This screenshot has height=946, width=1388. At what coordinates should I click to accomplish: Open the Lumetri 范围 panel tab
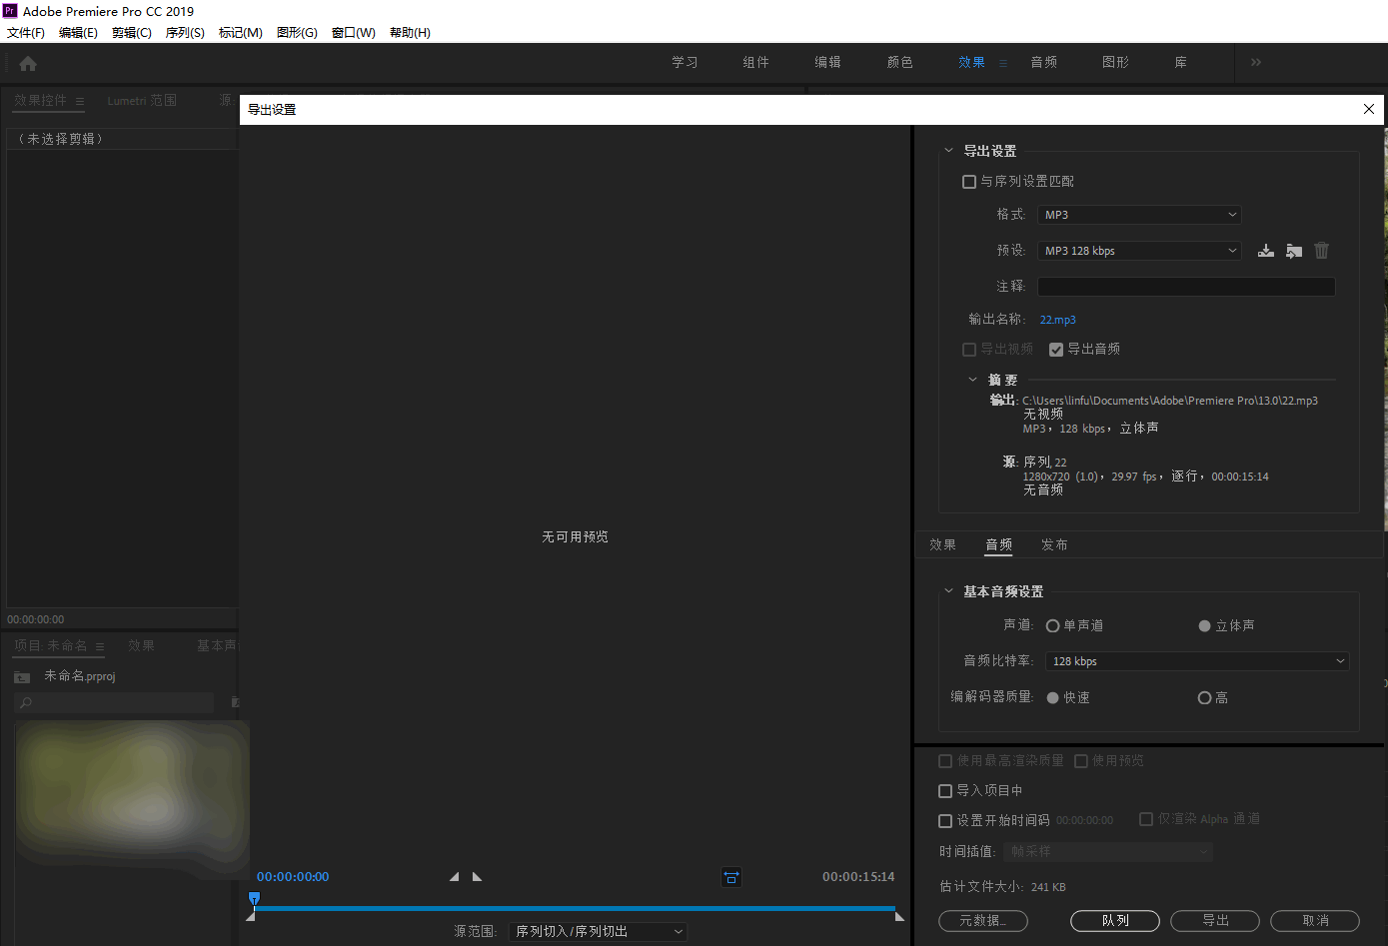click(142, 101)
